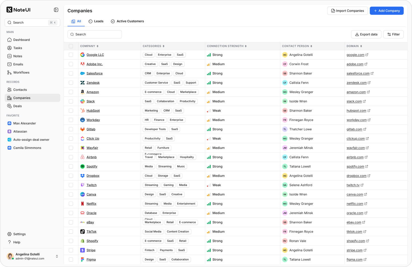Screen dimensions: 412x267
Task: Open the external link icon next to hubspot.com
Action: [369, 111]
